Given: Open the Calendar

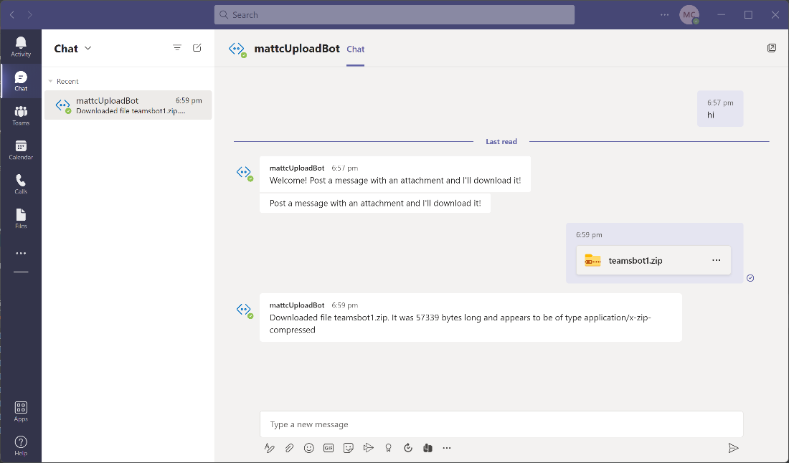Looking at the screenshot, I should tap(21, 150).
